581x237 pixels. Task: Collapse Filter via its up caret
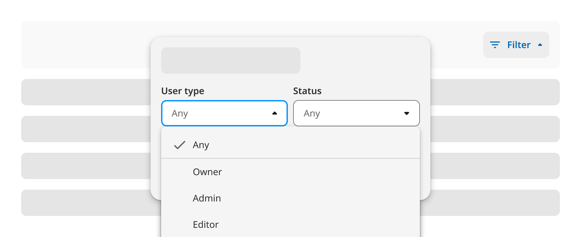[x=540, y=45]
